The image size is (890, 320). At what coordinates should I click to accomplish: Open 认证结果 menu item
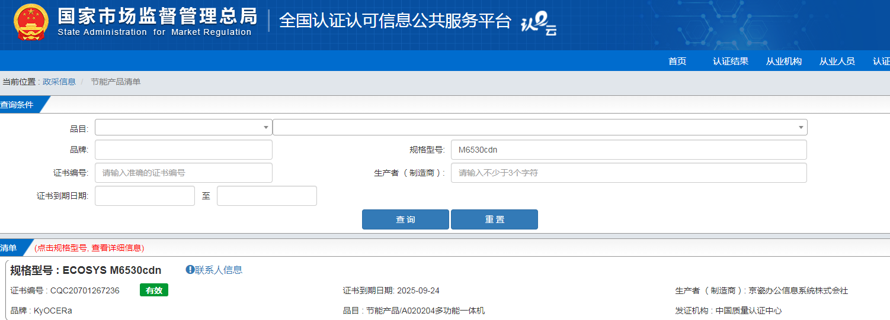(731, 61)
